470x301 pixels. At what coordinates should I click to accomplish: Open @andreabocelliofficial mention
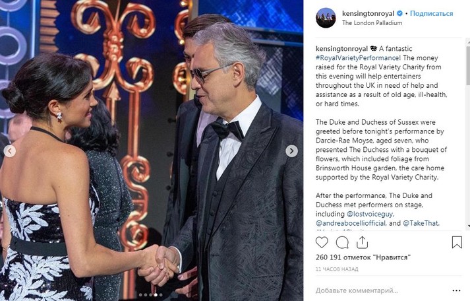[351, 223]
